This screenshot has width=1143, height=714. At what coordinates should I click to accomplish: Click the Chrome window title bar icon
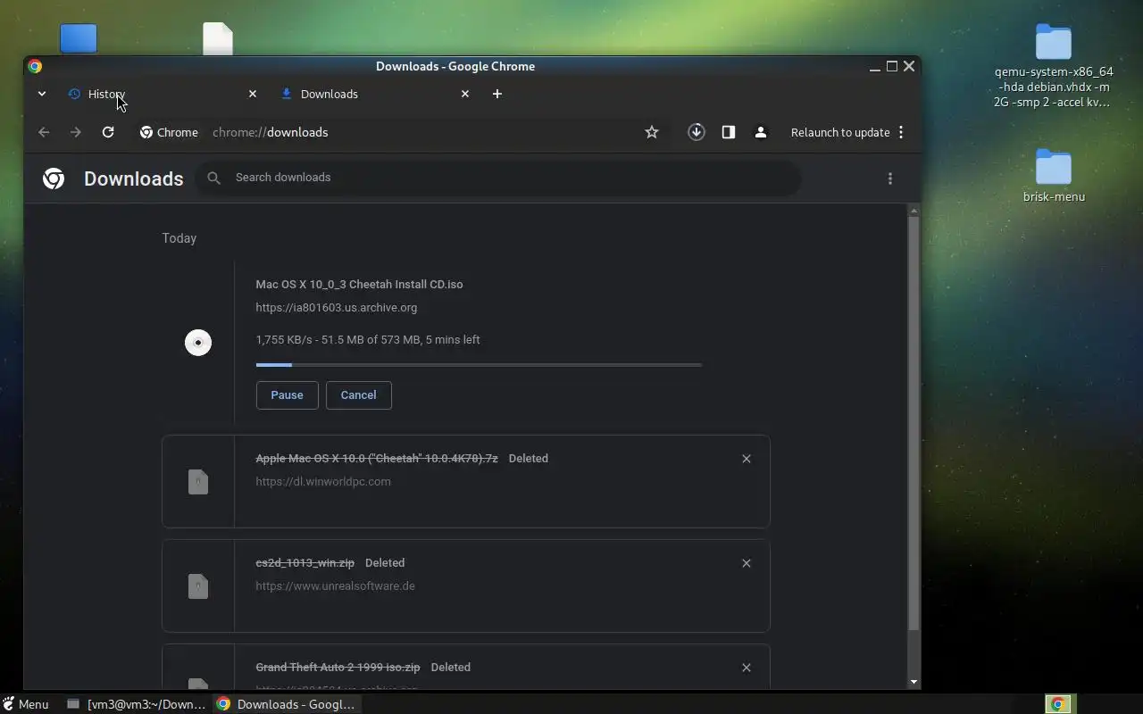(x=35, y=66)
